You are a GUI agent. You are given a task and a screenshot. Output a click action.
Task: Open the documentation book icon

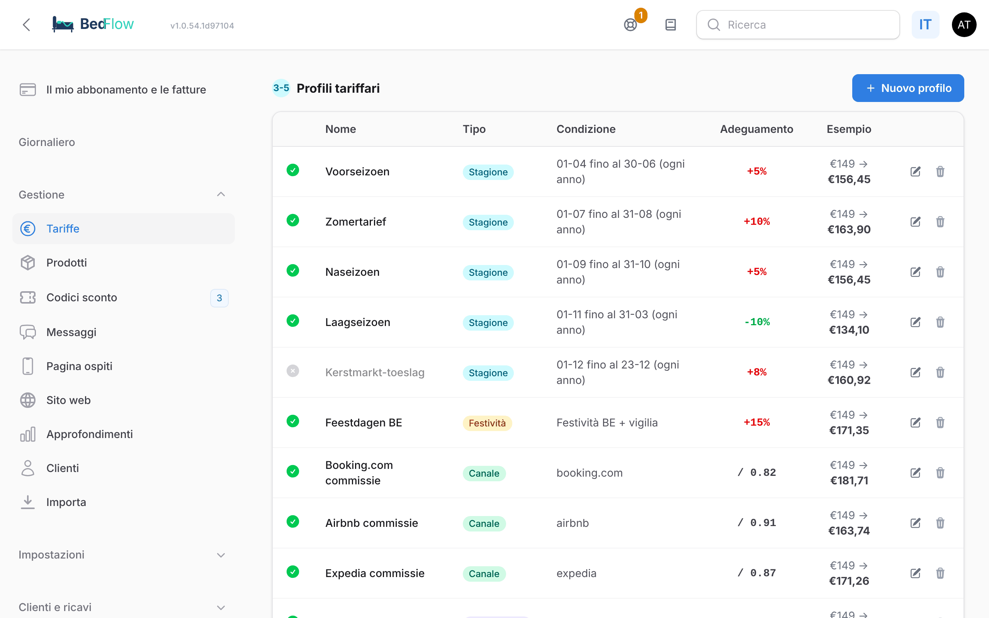tap(671, 24)
